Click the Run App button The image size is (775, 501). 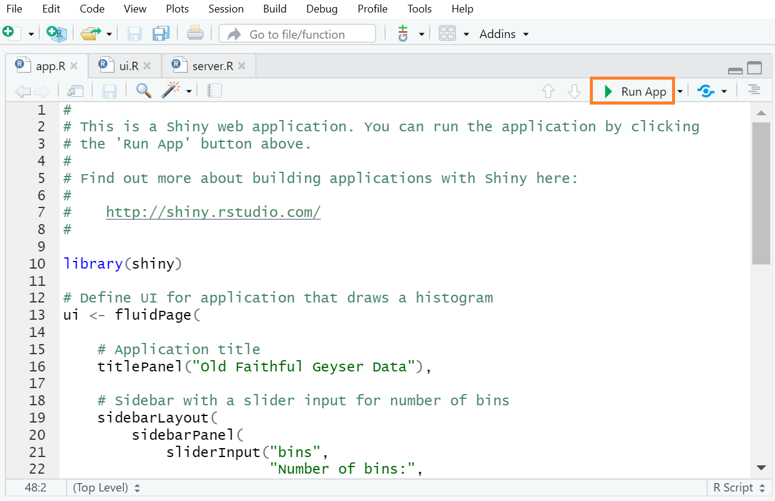pyautogui.click(x=633, y=91)
